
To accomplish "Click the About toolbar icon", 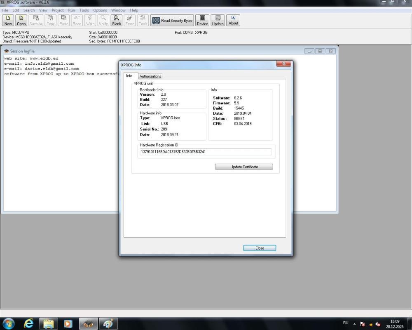I will [x=233, y=20].
